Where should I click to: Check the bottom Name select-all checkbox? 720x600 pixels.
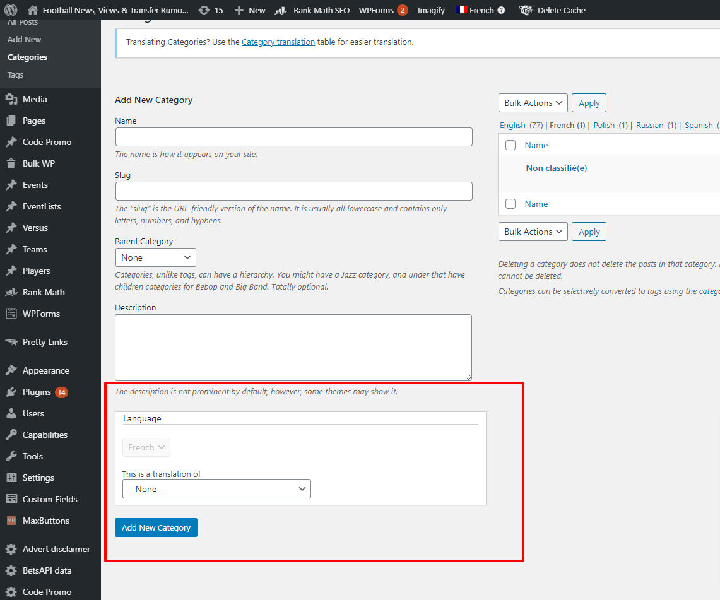click(x=510, y=204)
